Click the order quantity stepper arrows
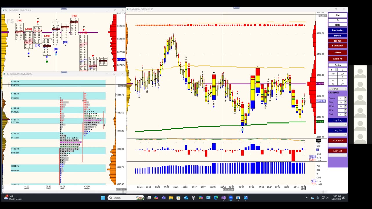The height and width of the screenshot is (209, 372). [x=336, y=70]
